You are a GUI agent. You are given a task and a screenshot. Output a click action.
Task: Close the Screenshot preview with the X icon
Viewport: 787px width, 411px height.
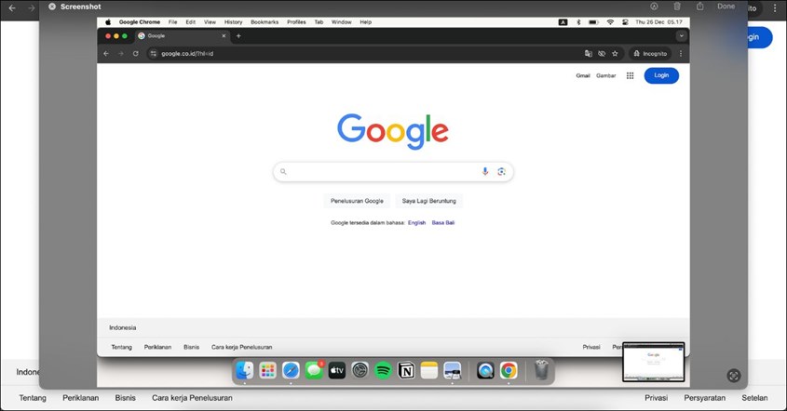point(52,7)
